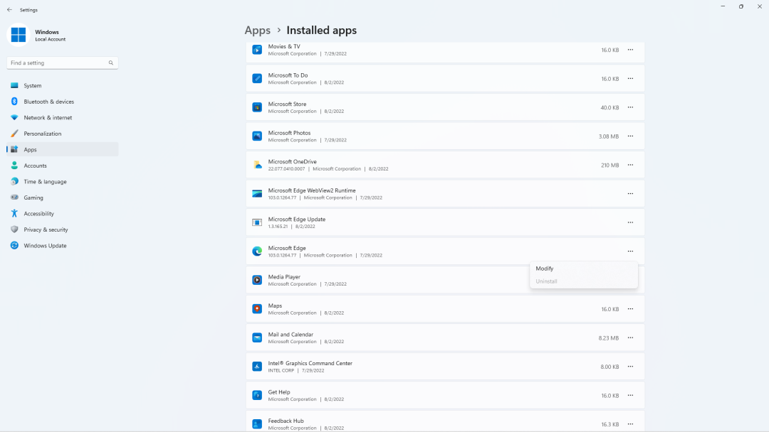769x432 pixels.
Task: Open more options for Microsoft To Do
Action: coord(630,79)
